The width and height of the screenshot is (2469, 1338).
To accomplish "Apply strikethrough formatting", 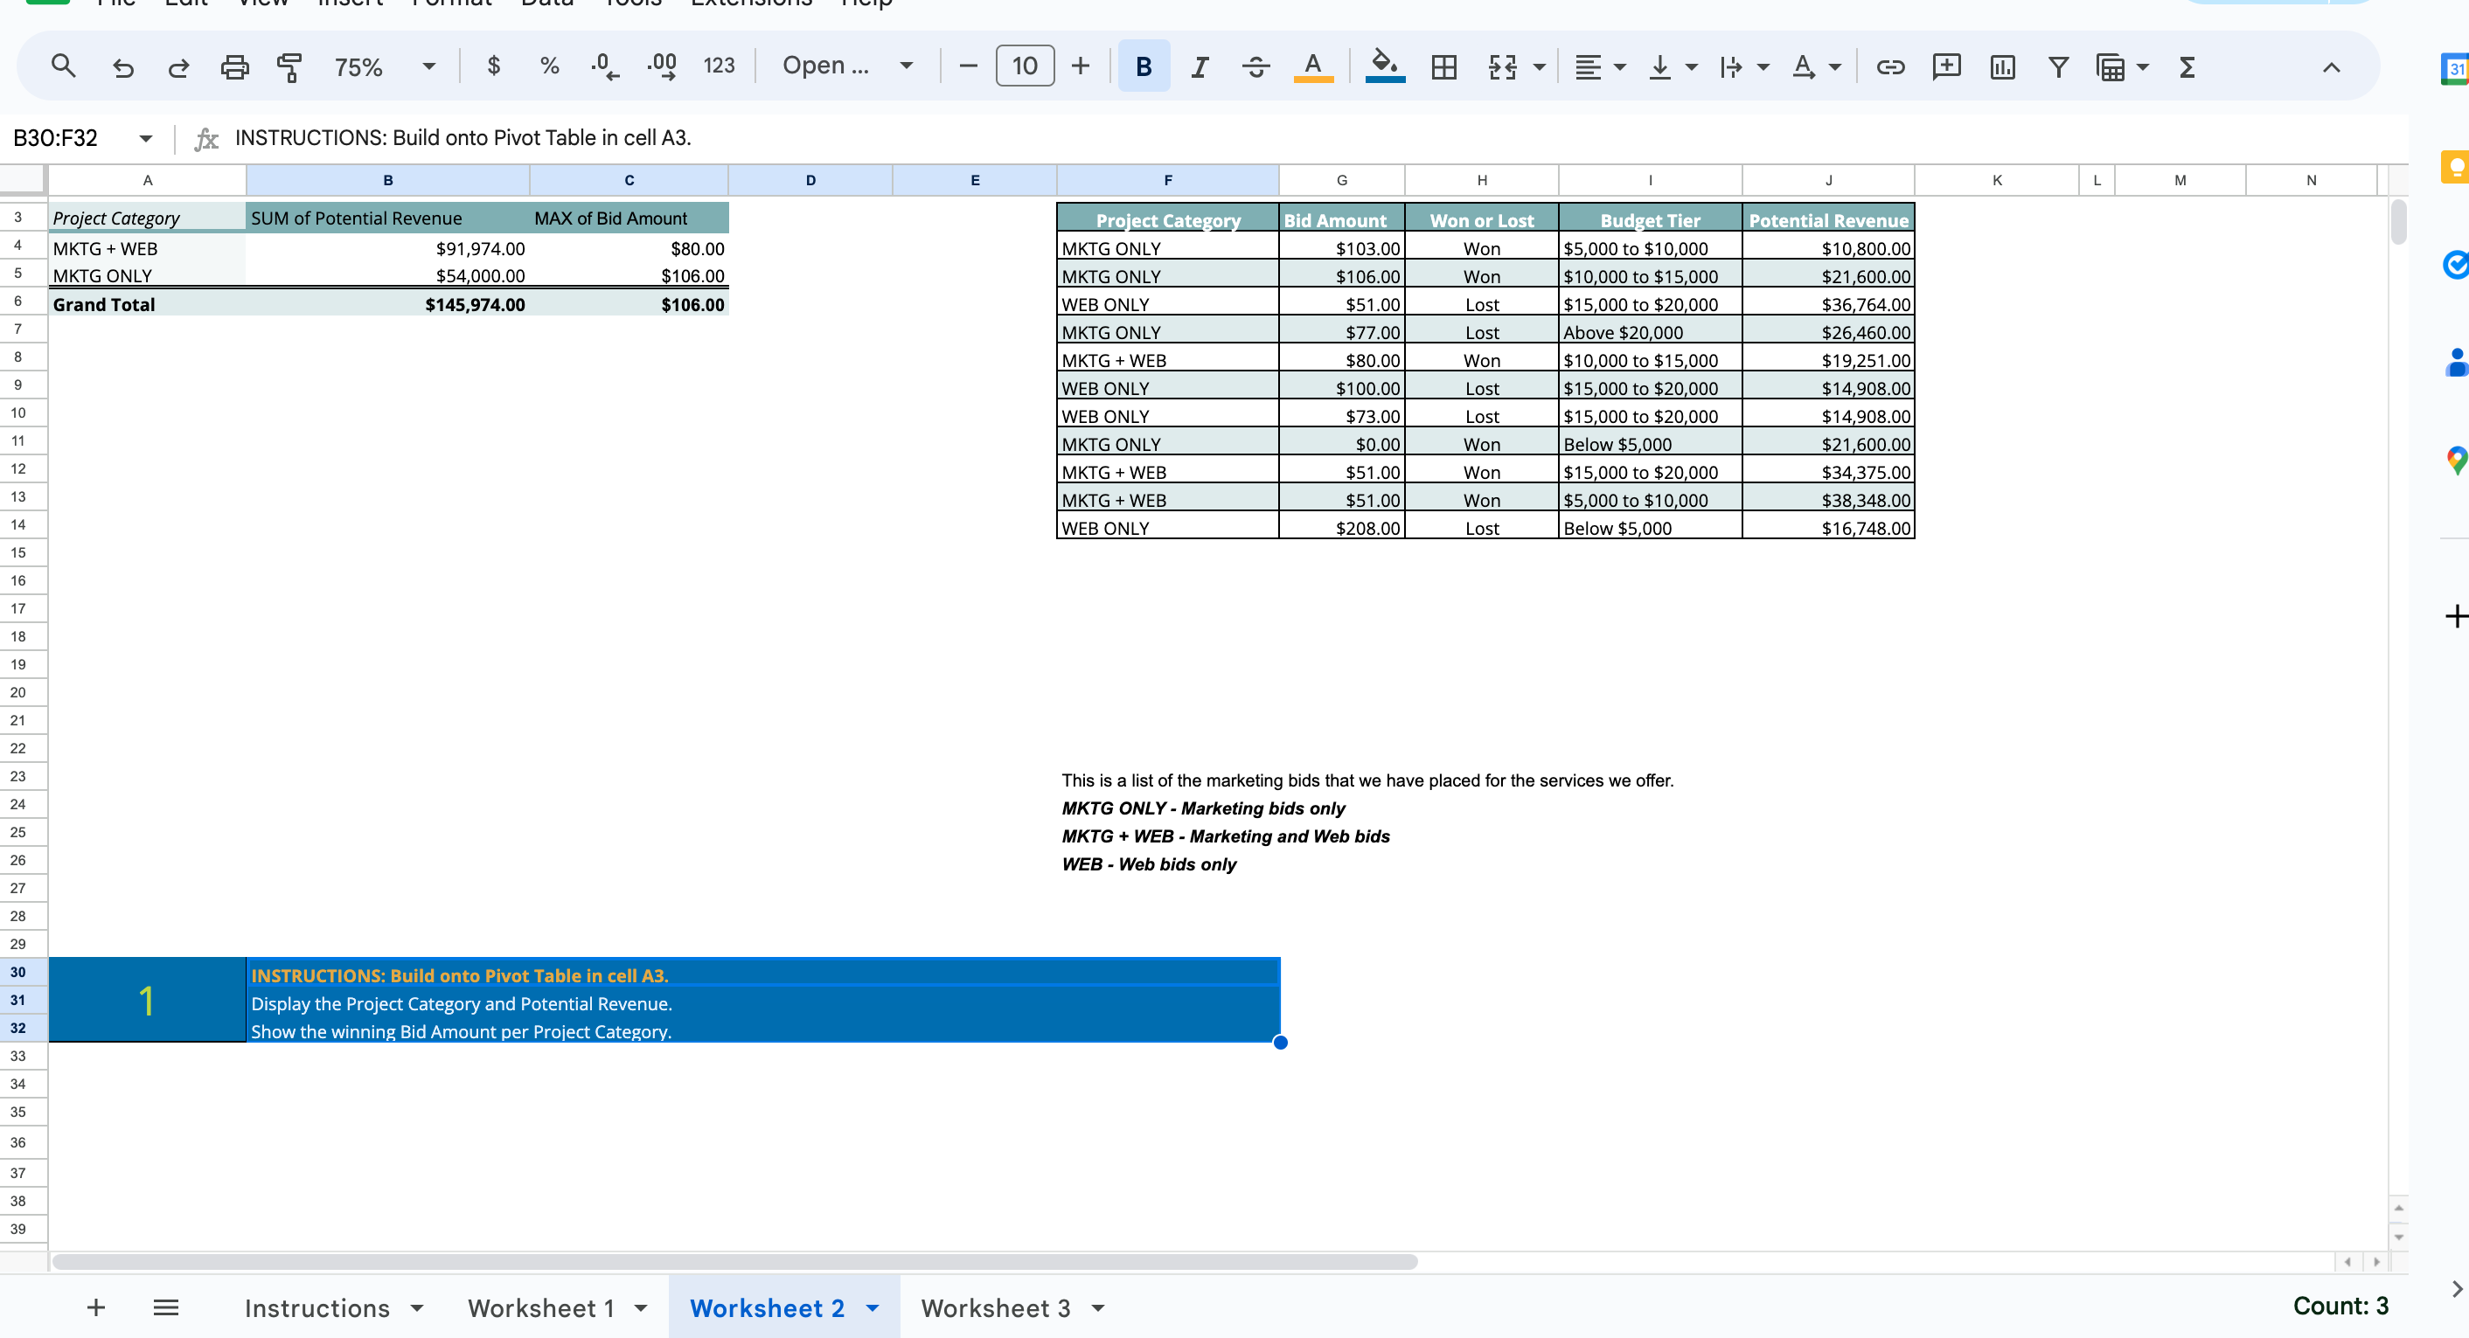I will 1255,66.
